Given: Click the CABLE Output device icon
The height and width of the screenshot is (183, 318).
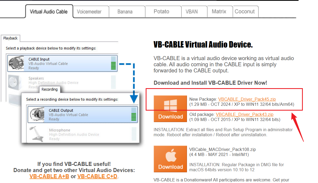Looking at the screenshot, I should [x=37, y=115].
